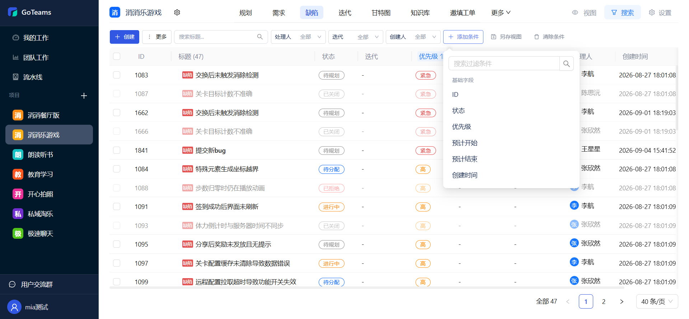Switch to the 需求 tab
689x319 pixels.
(278, 13)
